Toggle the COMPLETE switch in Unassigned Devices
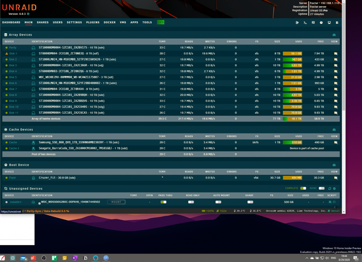This screenshot has height=262, width=362. coord(303,189)
